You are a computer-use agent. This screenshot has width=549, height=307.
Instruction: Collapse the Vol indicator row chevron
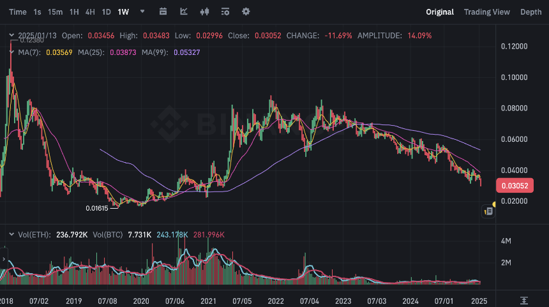pyautogui.click(x=11, y=234)
